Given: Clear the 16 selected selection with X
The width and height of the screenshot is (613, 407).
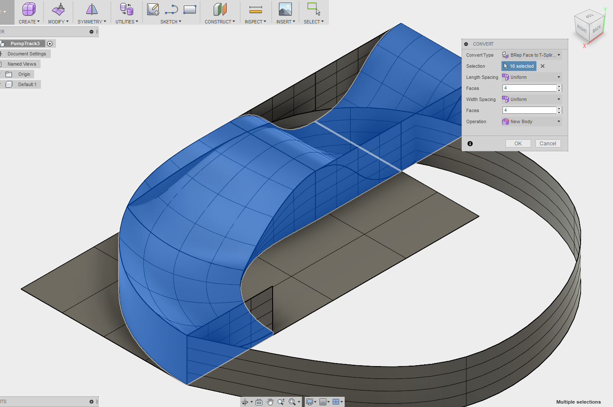Looking at the screenshot, I should tap(543, 66).
